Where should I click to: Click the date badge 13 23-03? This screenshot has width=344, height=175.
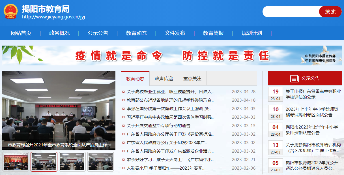tap(276, 148)
